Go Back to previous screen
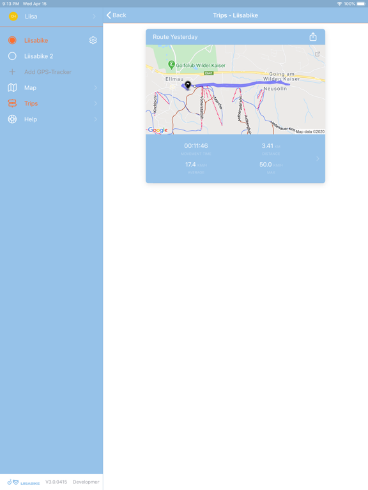This screenshot has width=368, height=490. (116, 15)
